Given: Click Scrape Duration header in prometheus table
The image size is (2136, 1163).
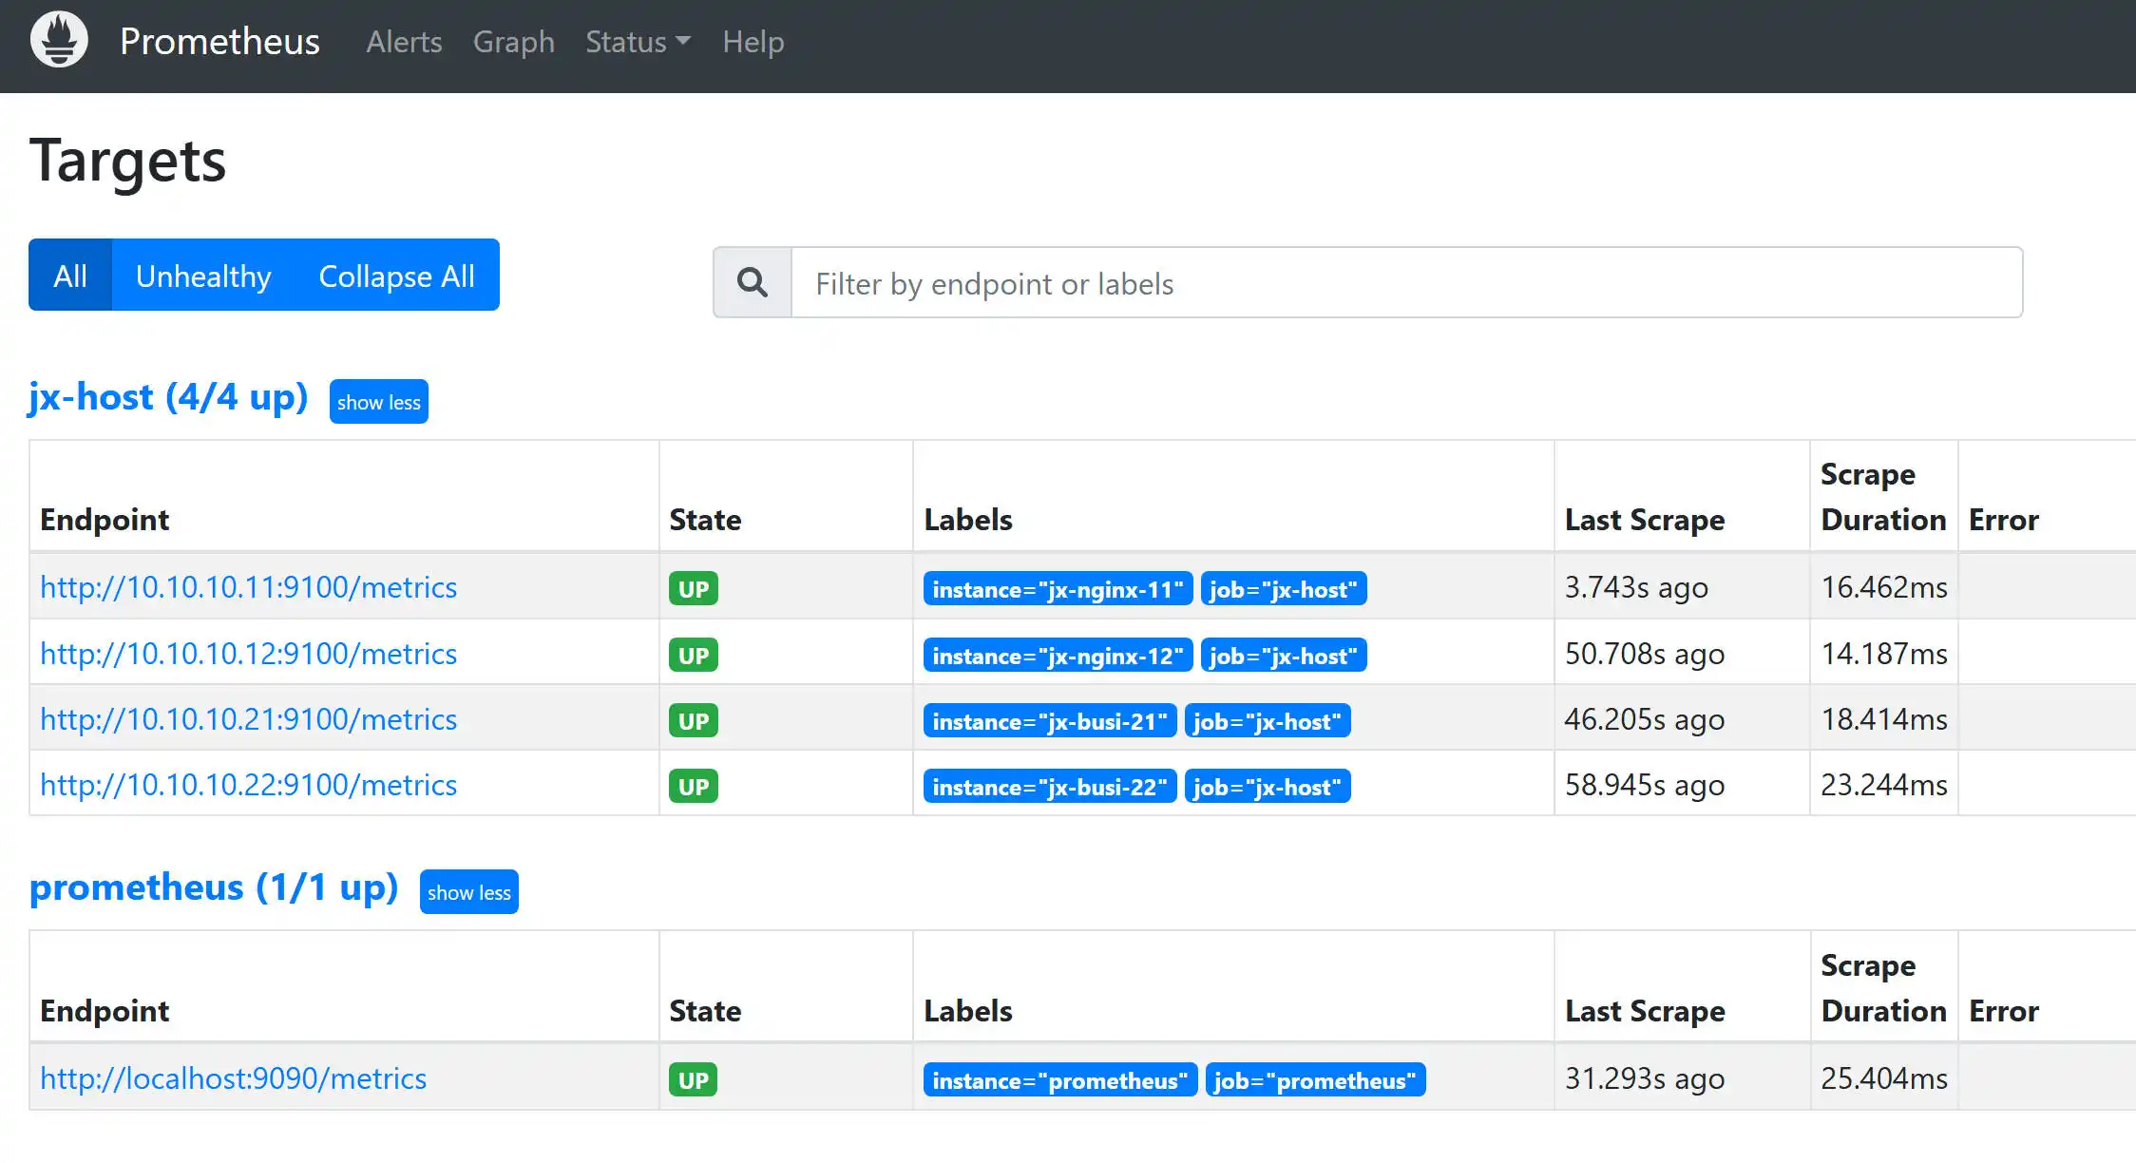Looking at the screenshot, I should tap(1883, 988).
